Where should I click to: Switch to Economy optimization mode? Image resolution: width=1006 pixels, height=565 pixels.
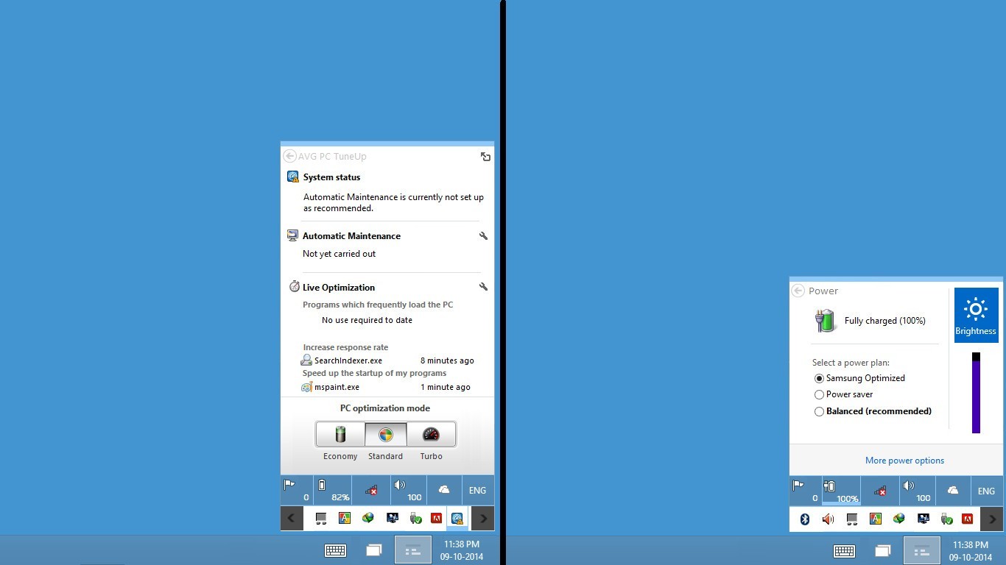pos(340,434)
